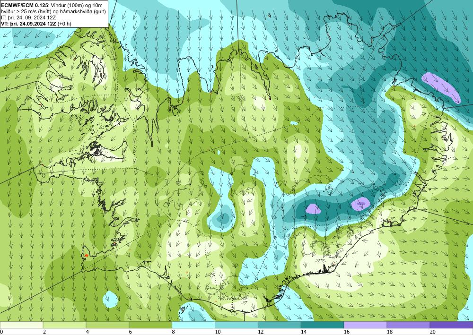Click the 4–6 m/s green legend swatch

(x=107, y=325)
